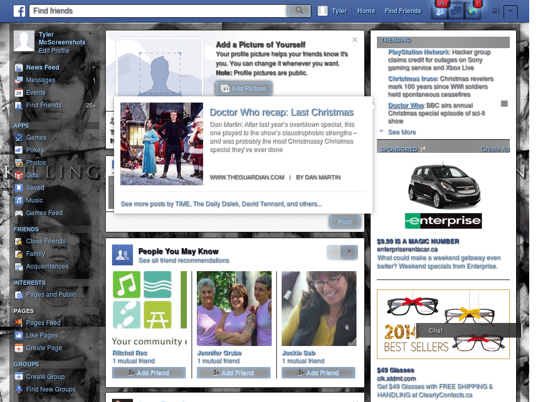Open Find Friends in top bar

point(403,11)
